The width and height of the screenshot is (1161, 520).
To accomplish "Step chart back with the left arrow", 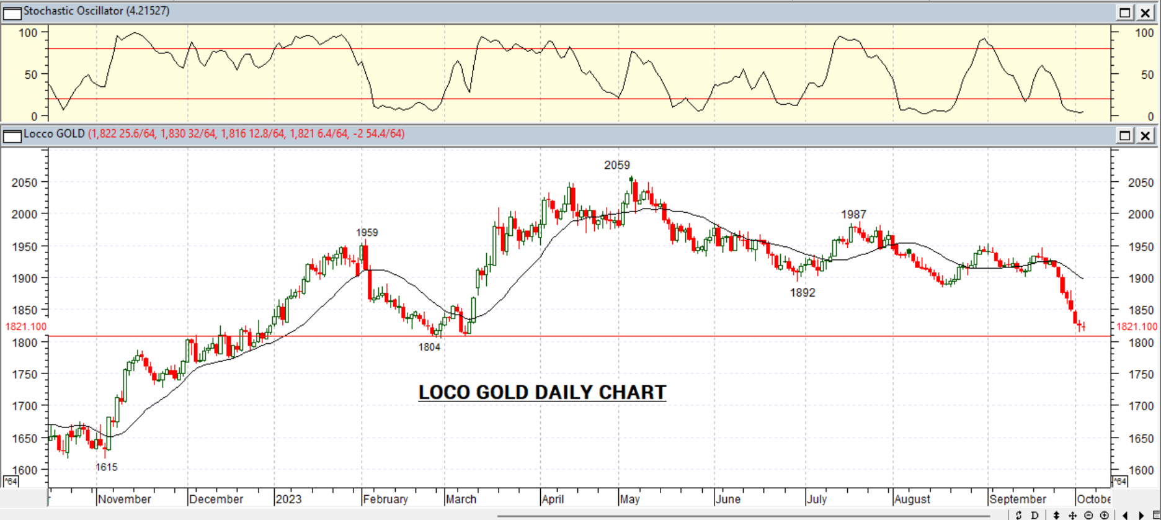I will click(x=1124, y=515).
